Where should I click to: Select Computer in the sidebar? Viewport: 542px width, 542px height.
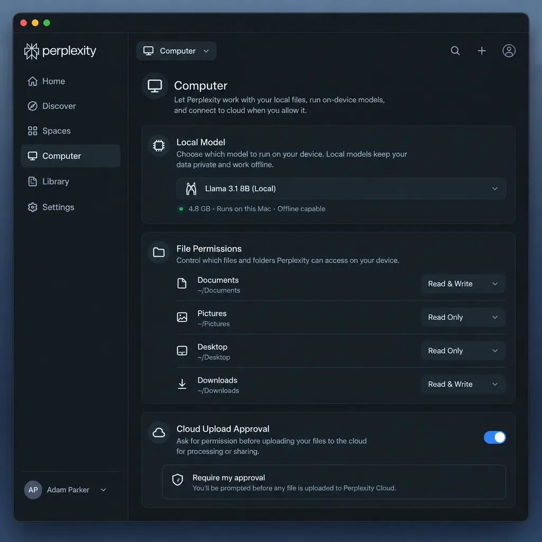pyautogui.click(x=70, y=156)
